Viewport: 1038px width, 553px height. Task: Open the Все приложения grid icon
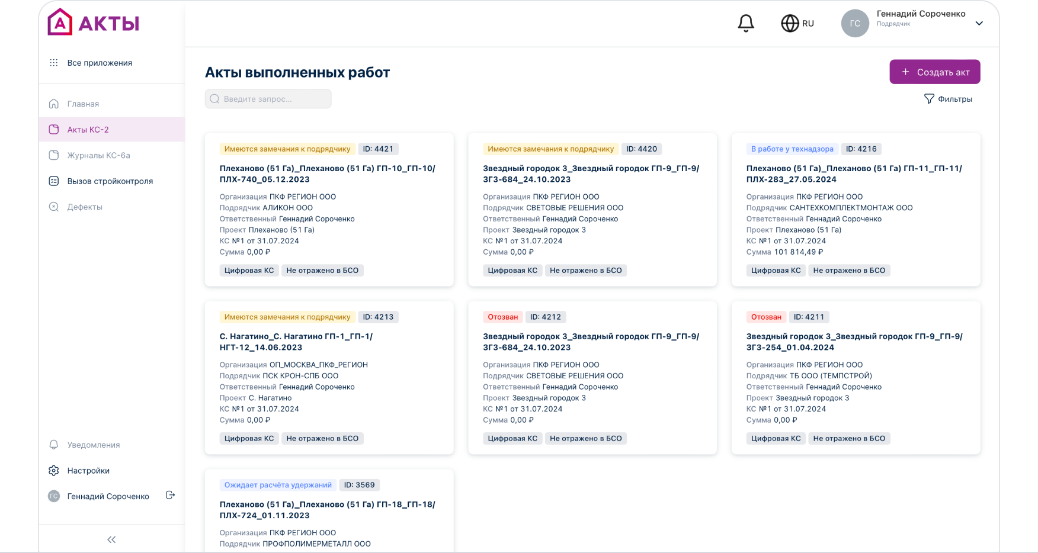(54, 63)
